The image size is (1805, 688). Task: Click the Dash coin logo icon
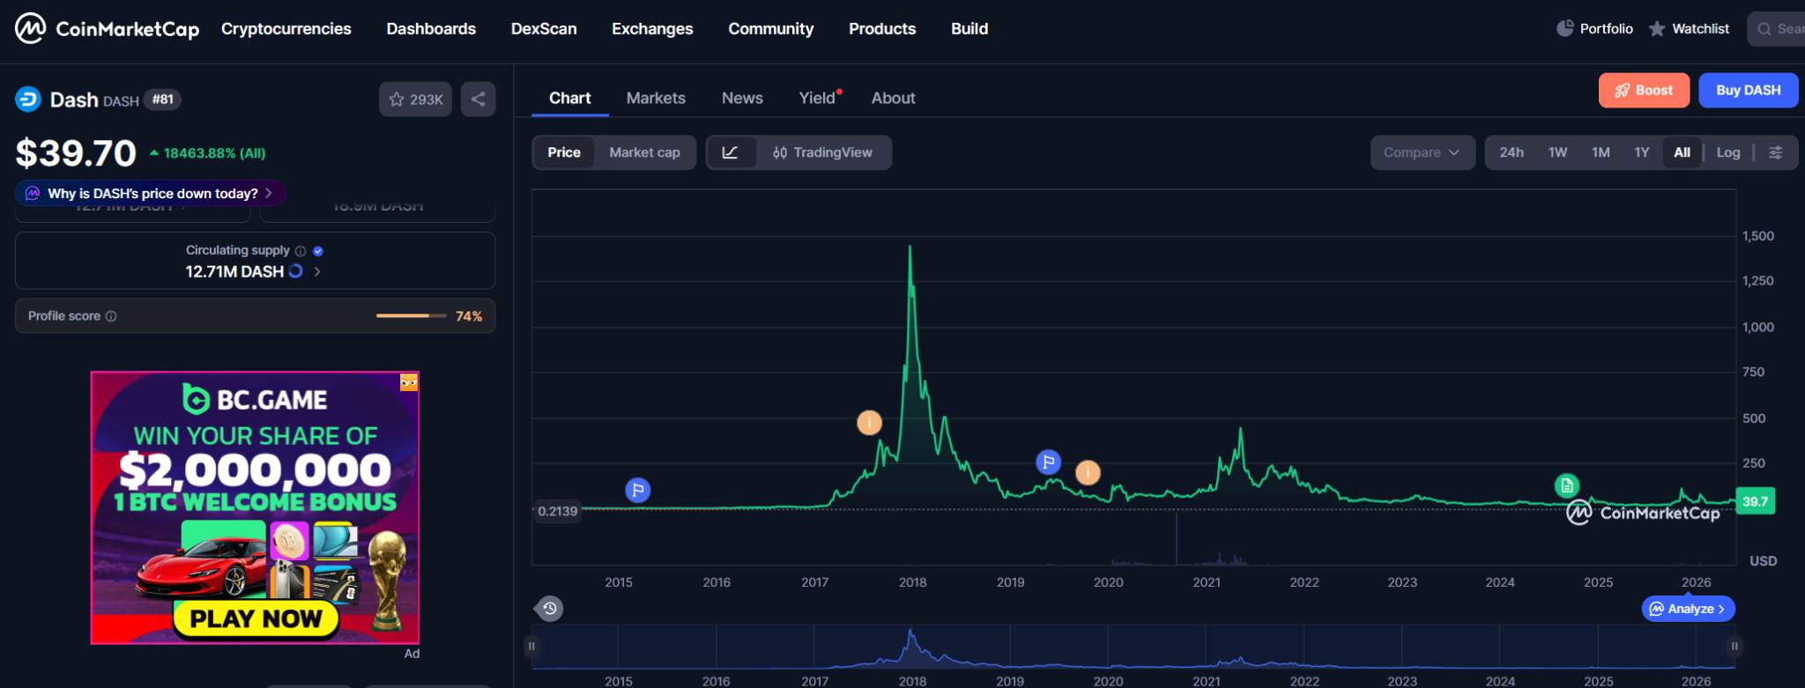pos(28,100)
